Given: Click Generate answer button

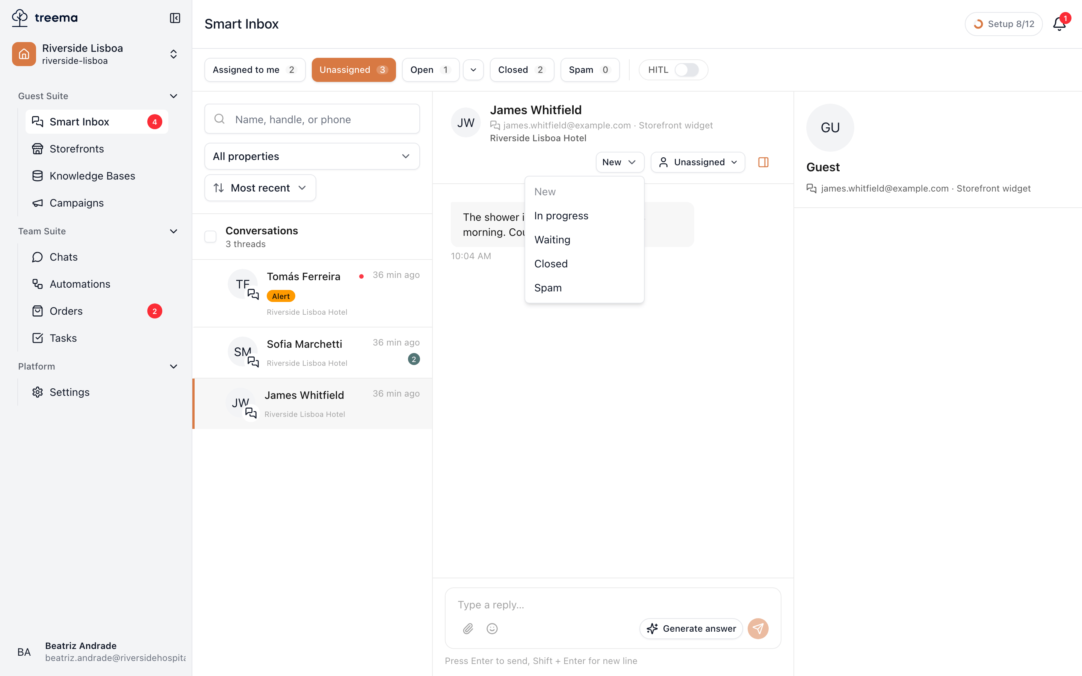Looking at the screenshot, I should pos(691,629).
